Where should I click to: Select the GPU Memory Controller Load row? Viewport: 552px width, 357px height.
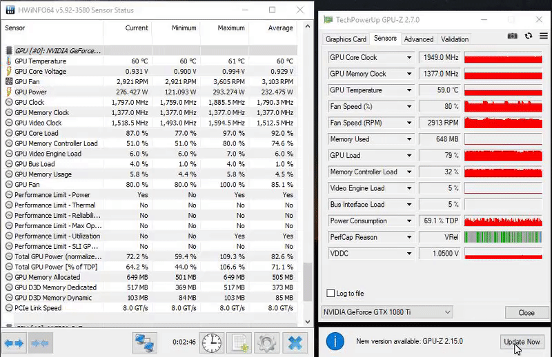(x=150, y=143)
